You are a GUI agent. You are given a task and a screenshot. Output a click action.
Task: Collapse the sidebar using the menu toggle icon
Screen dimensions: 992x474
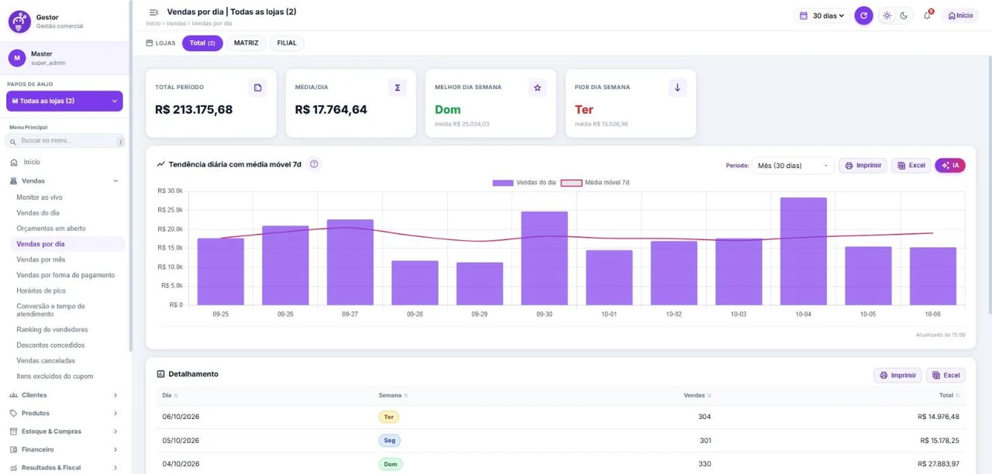point(153,12)
